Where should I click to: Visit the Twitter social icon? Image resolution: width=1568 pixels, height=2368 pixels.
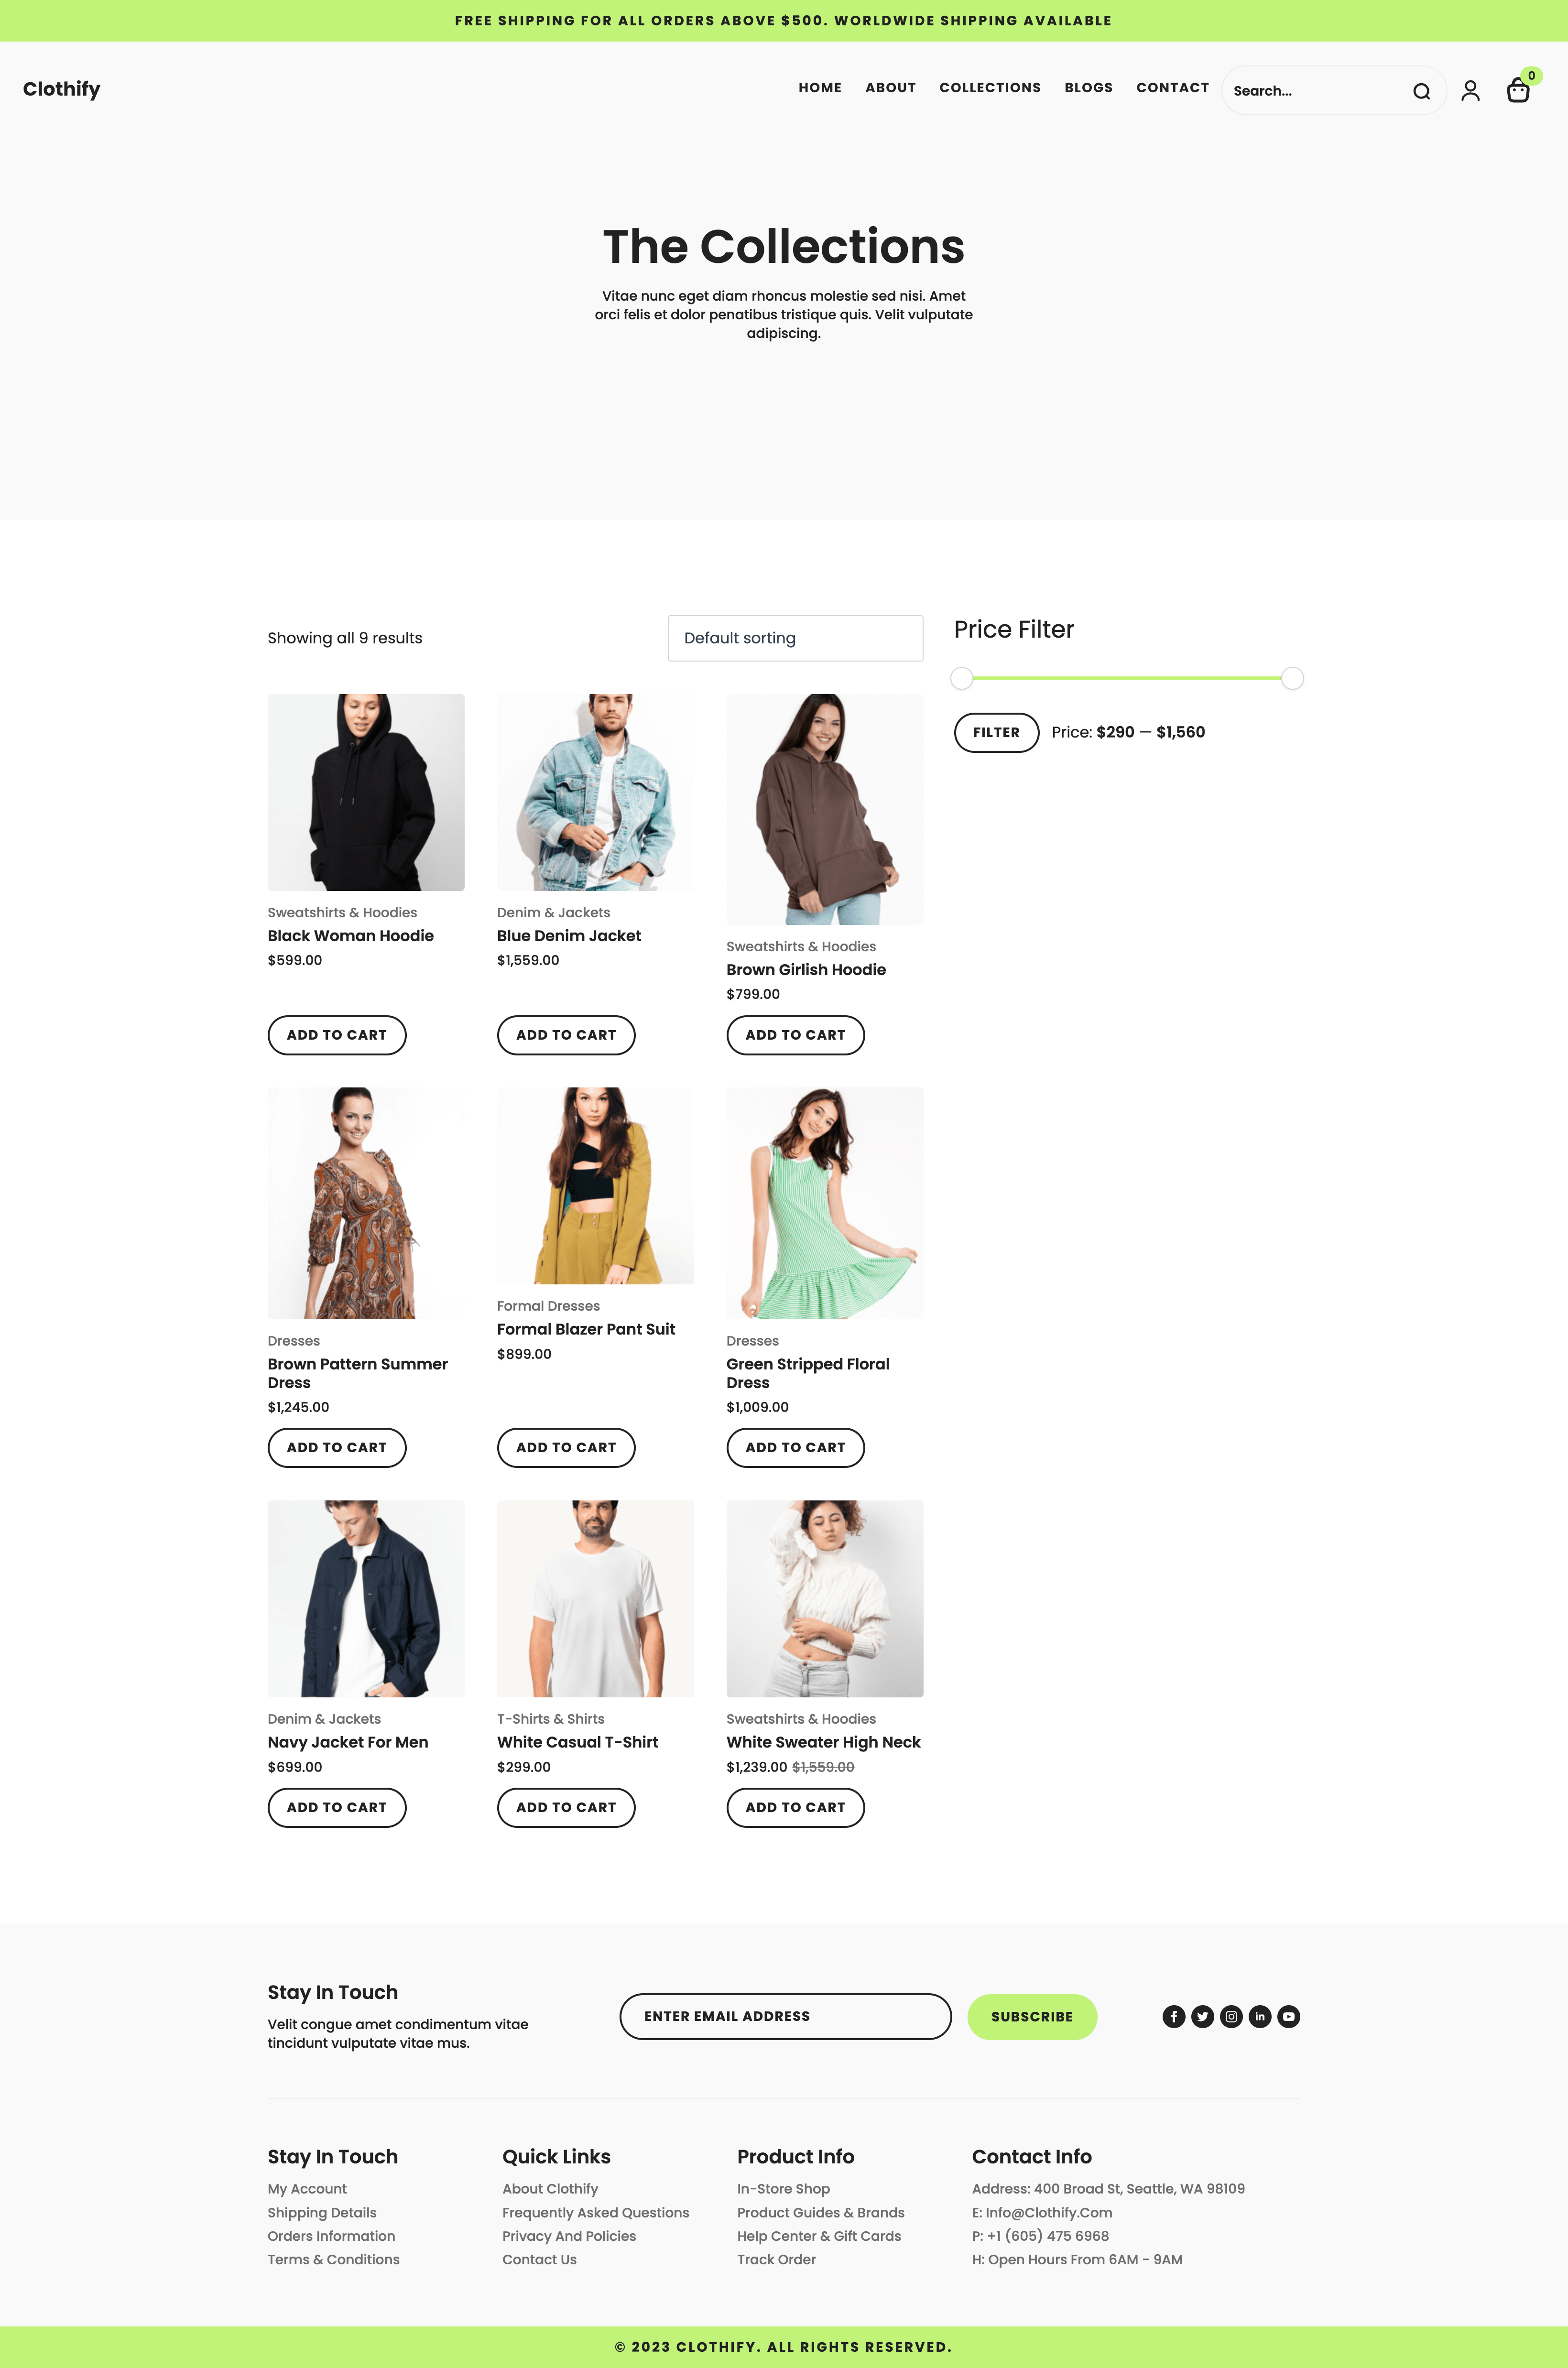tap(1203, 2016)
